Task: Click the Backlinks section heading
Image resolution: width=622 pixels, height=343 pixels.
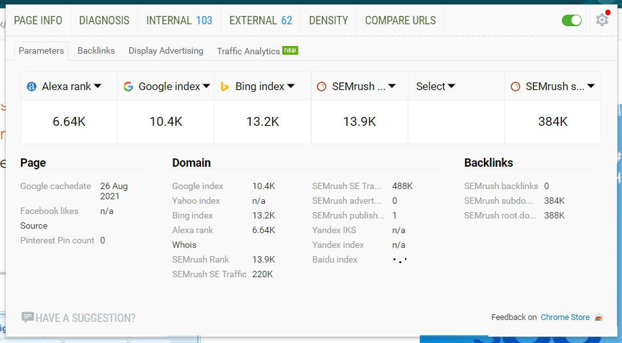Action: 488,163
